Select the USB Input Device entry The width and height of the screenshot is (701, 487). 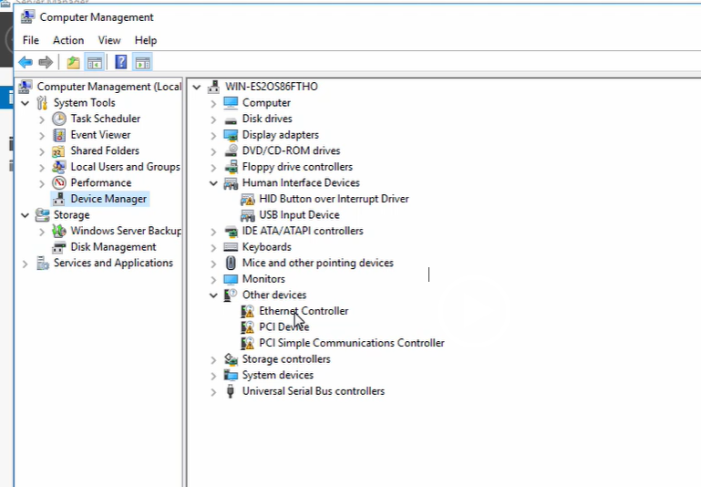coord(299,215)
